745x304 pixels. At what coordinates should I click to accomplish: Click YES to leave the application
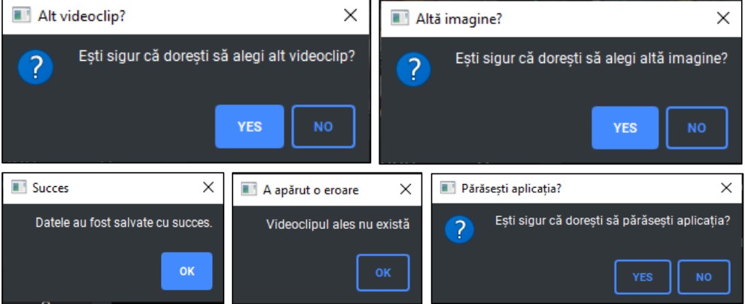click(642, 276)
